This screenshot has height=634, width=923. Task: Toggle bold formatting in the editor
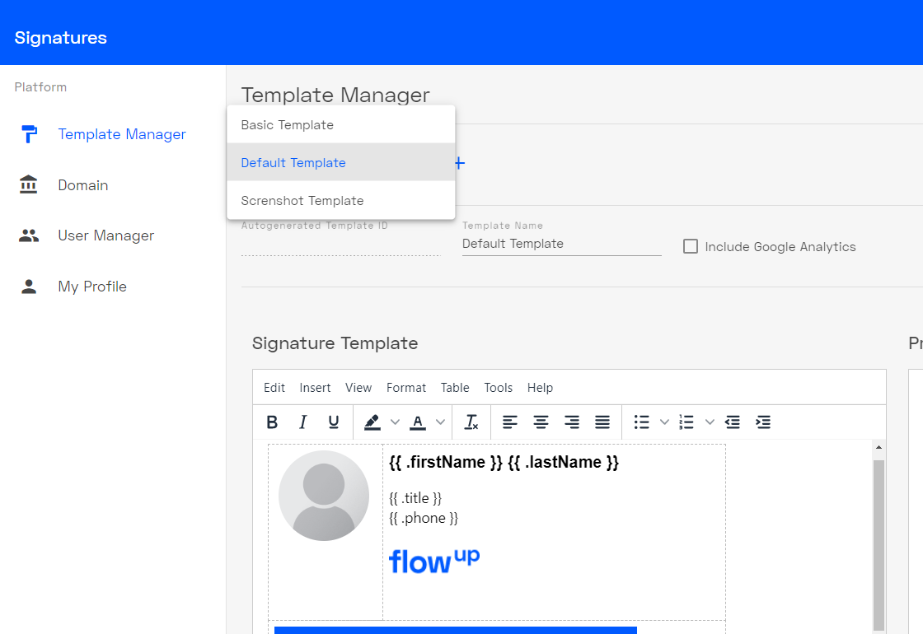(272, 422)
